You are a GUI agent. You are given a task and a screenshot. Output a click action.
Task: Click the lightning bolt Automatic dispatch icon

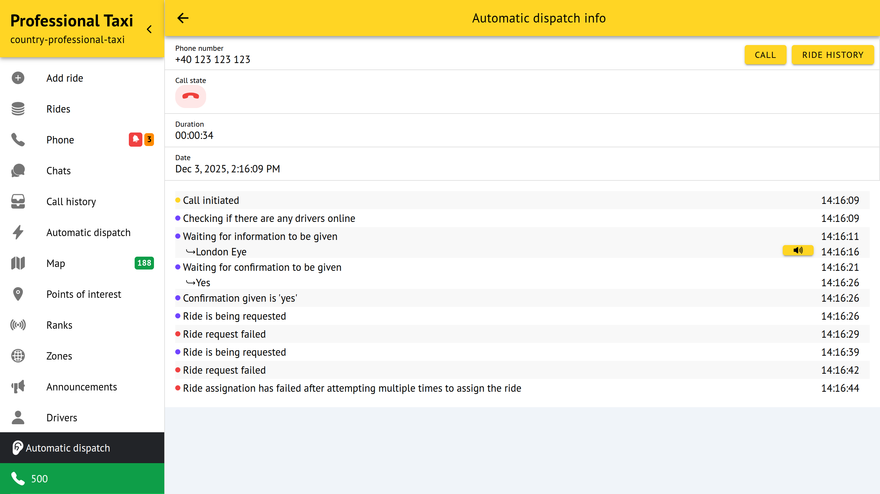tap(18, 232)
